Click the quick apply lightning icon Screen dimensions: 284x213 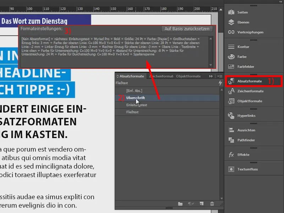(220, 83)
